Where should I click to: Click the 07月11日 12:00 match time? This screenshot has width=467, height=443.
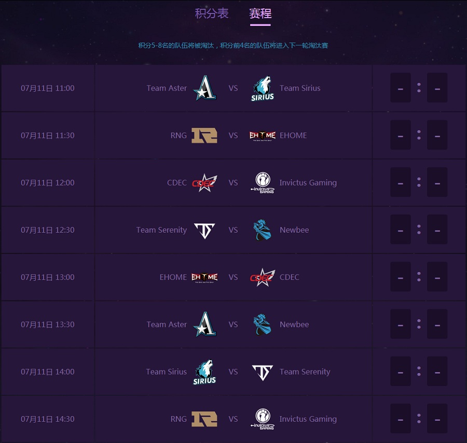47,182
